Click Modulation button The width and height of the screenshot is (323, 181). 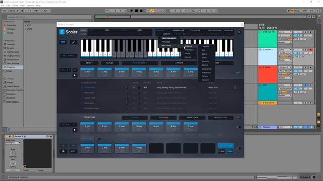coord(221,118)
